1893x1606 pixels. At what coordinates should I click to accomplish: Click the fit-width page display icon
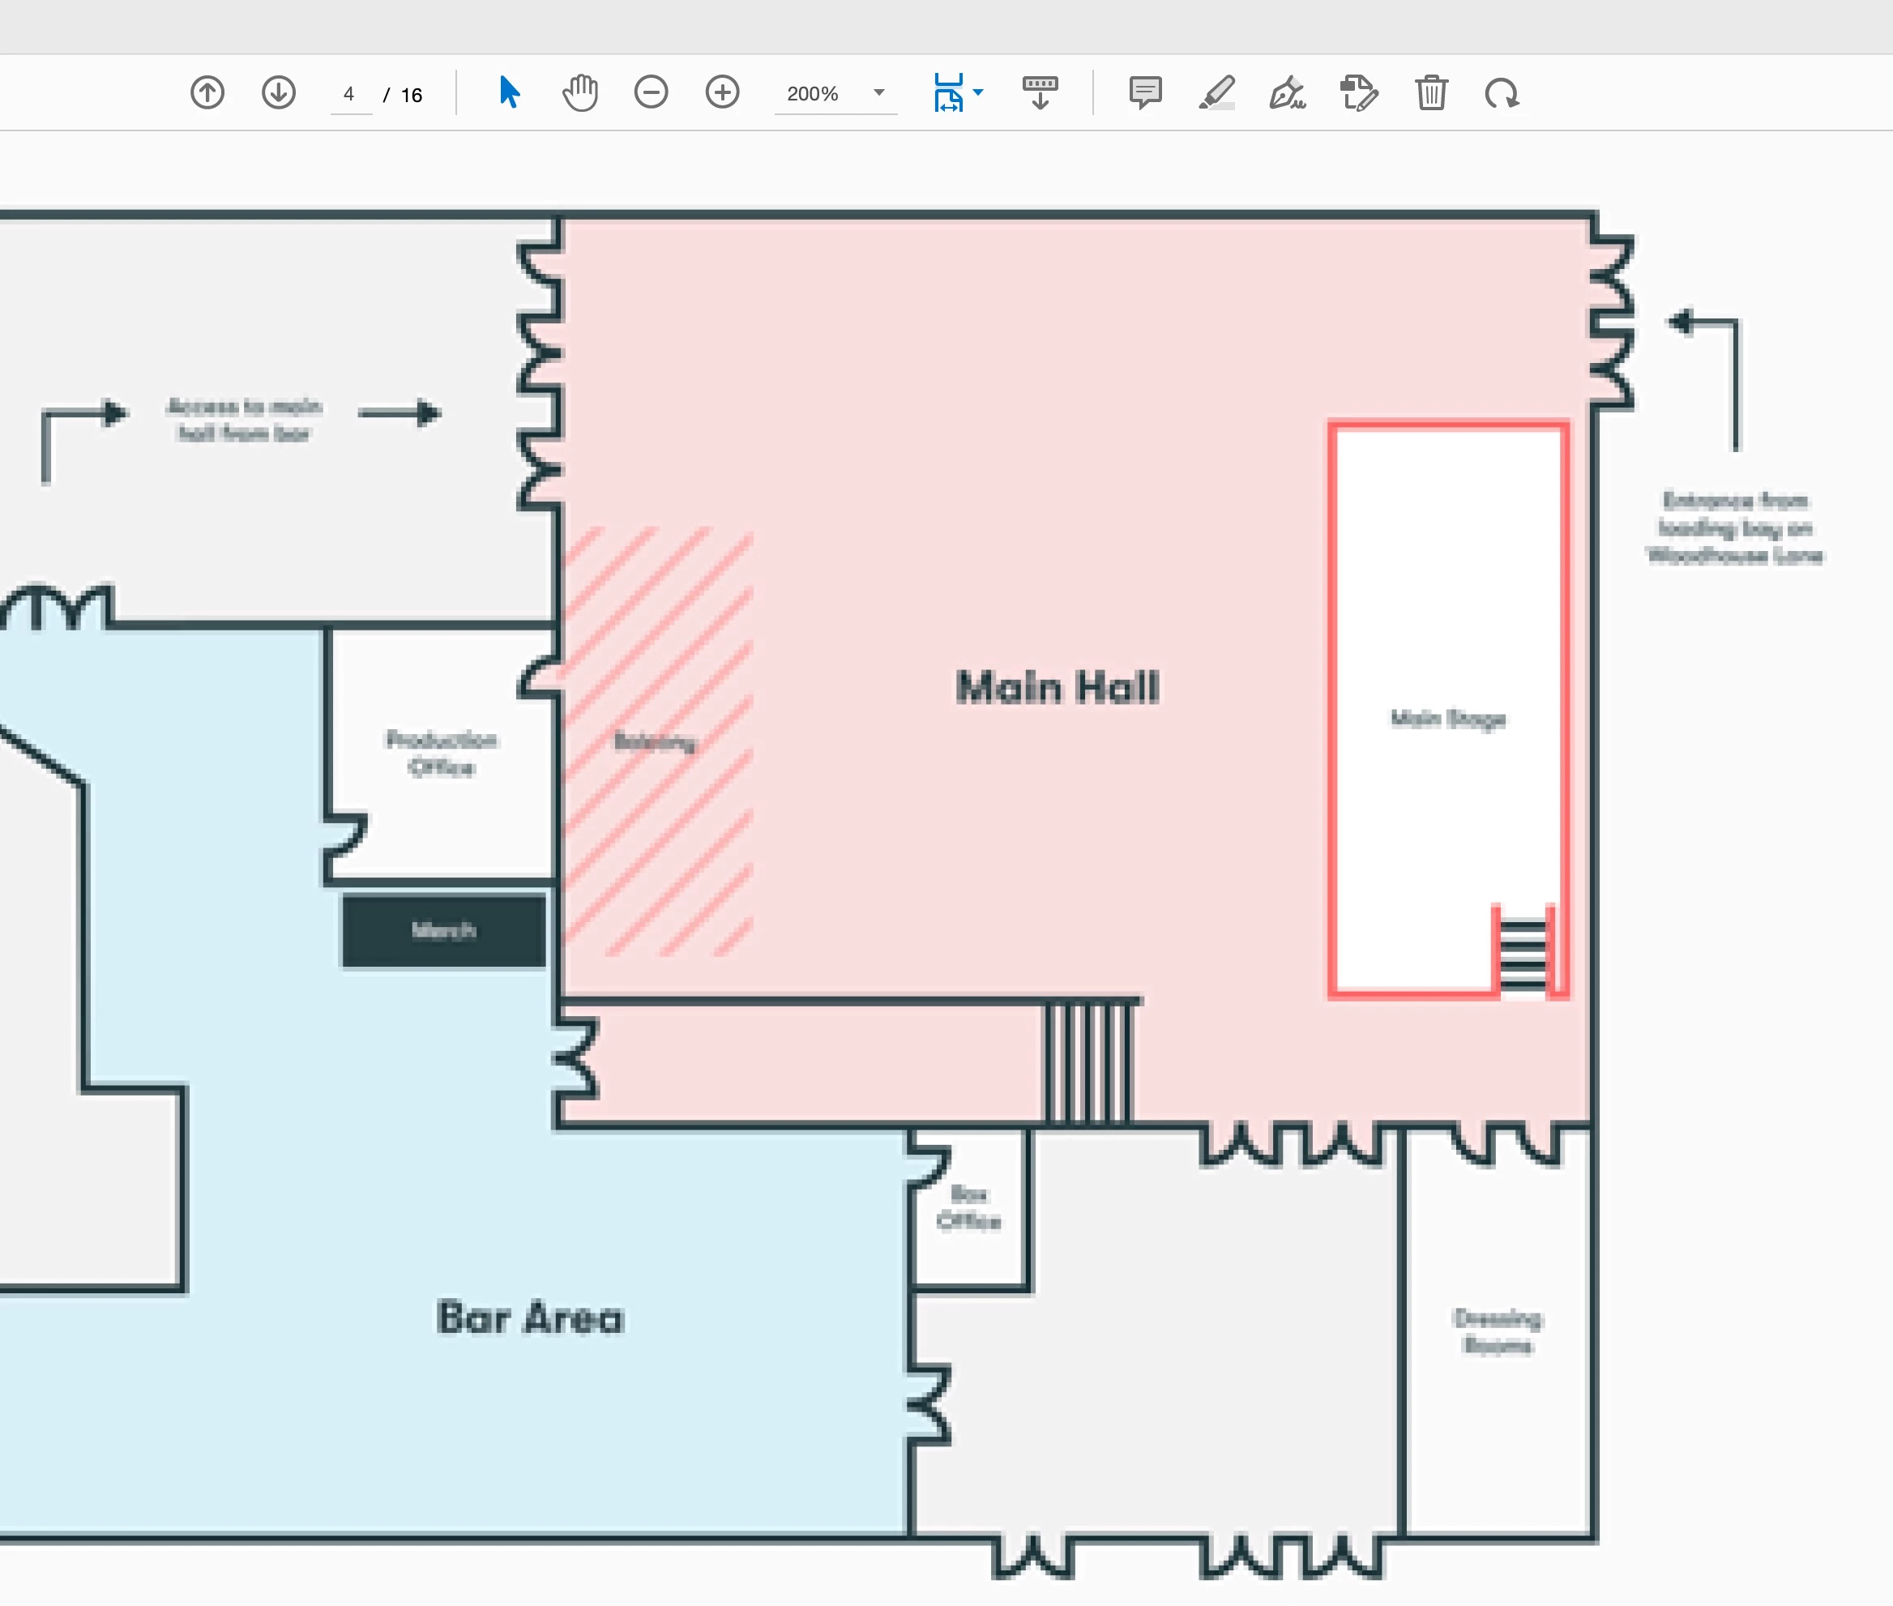(948, 93)
